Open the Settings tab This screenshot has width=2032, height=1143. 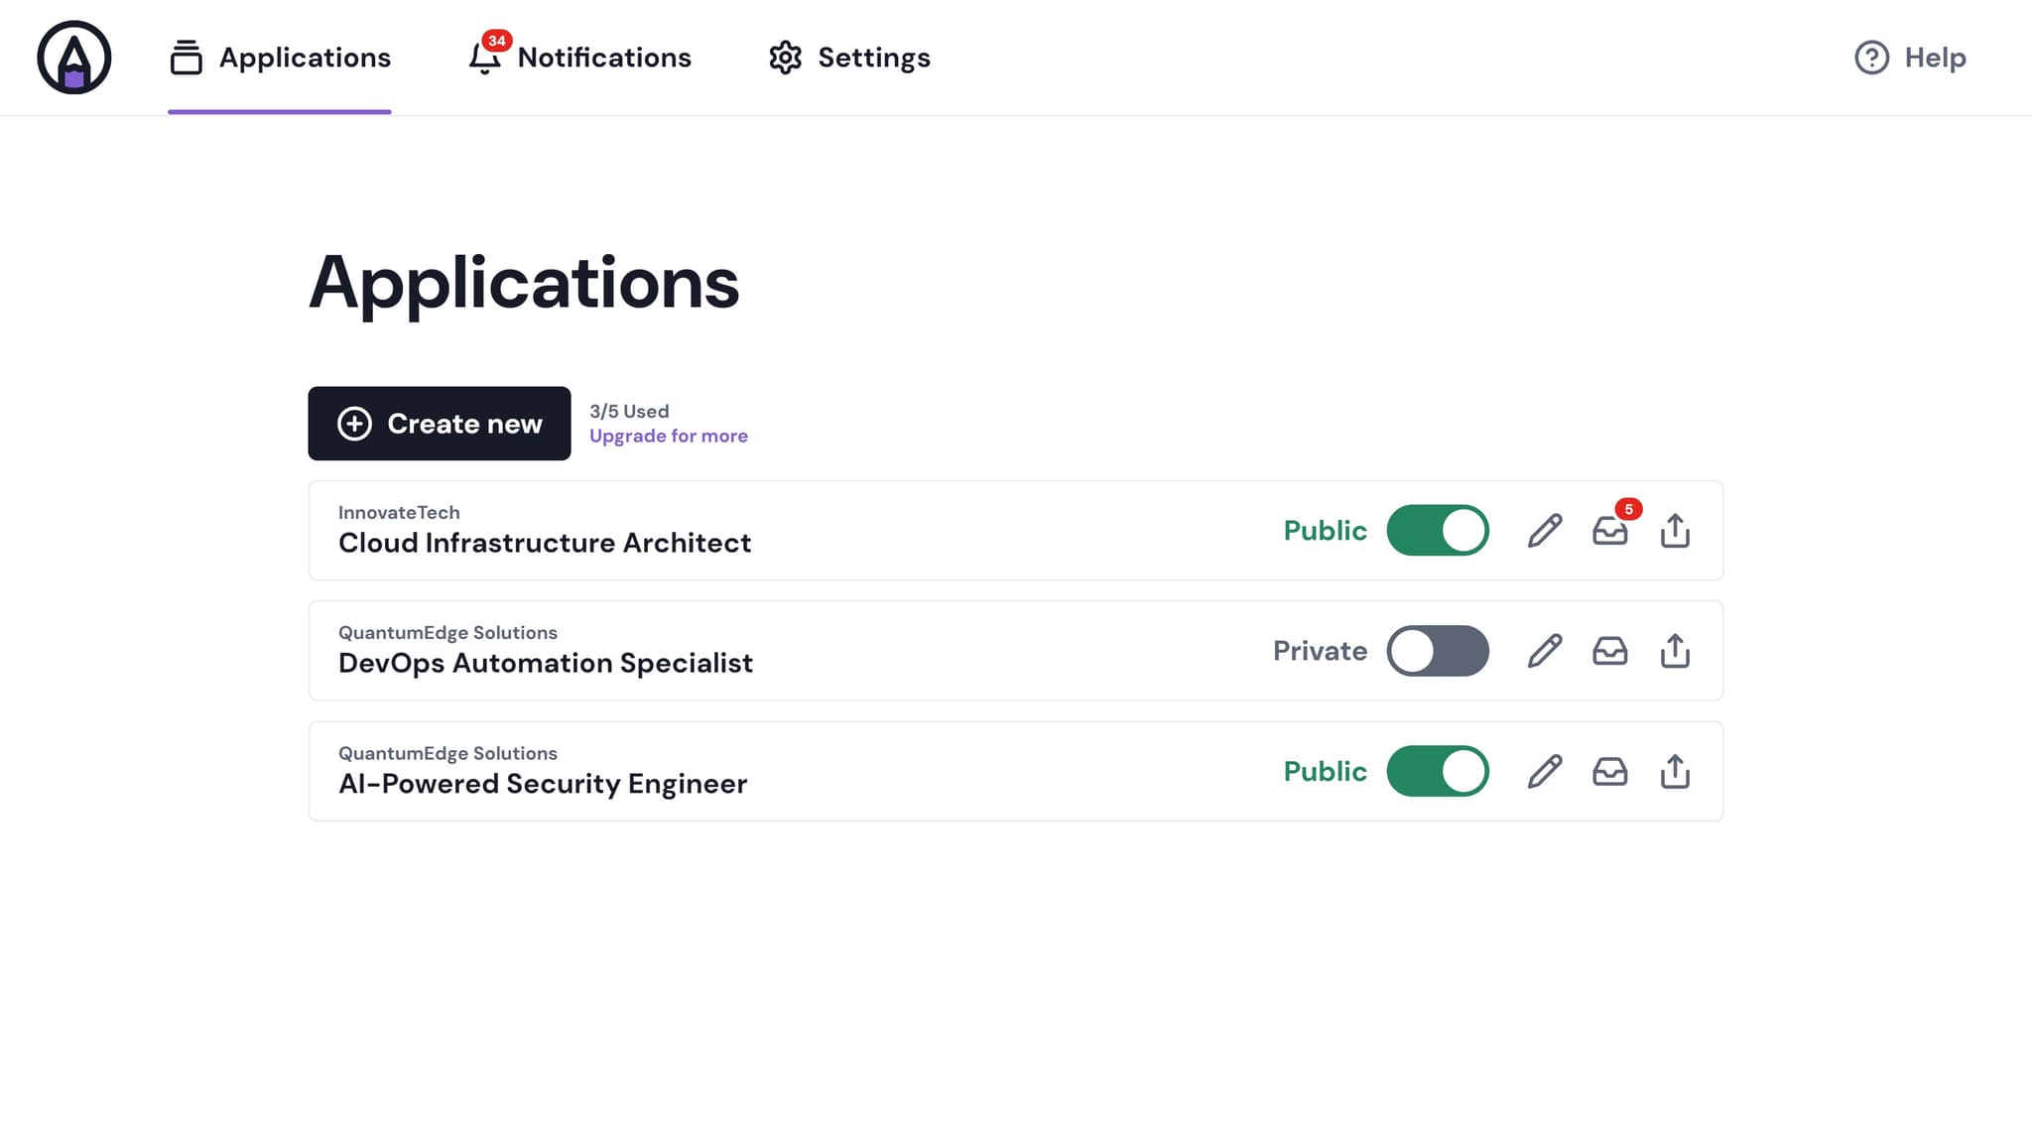click(849, 58)
